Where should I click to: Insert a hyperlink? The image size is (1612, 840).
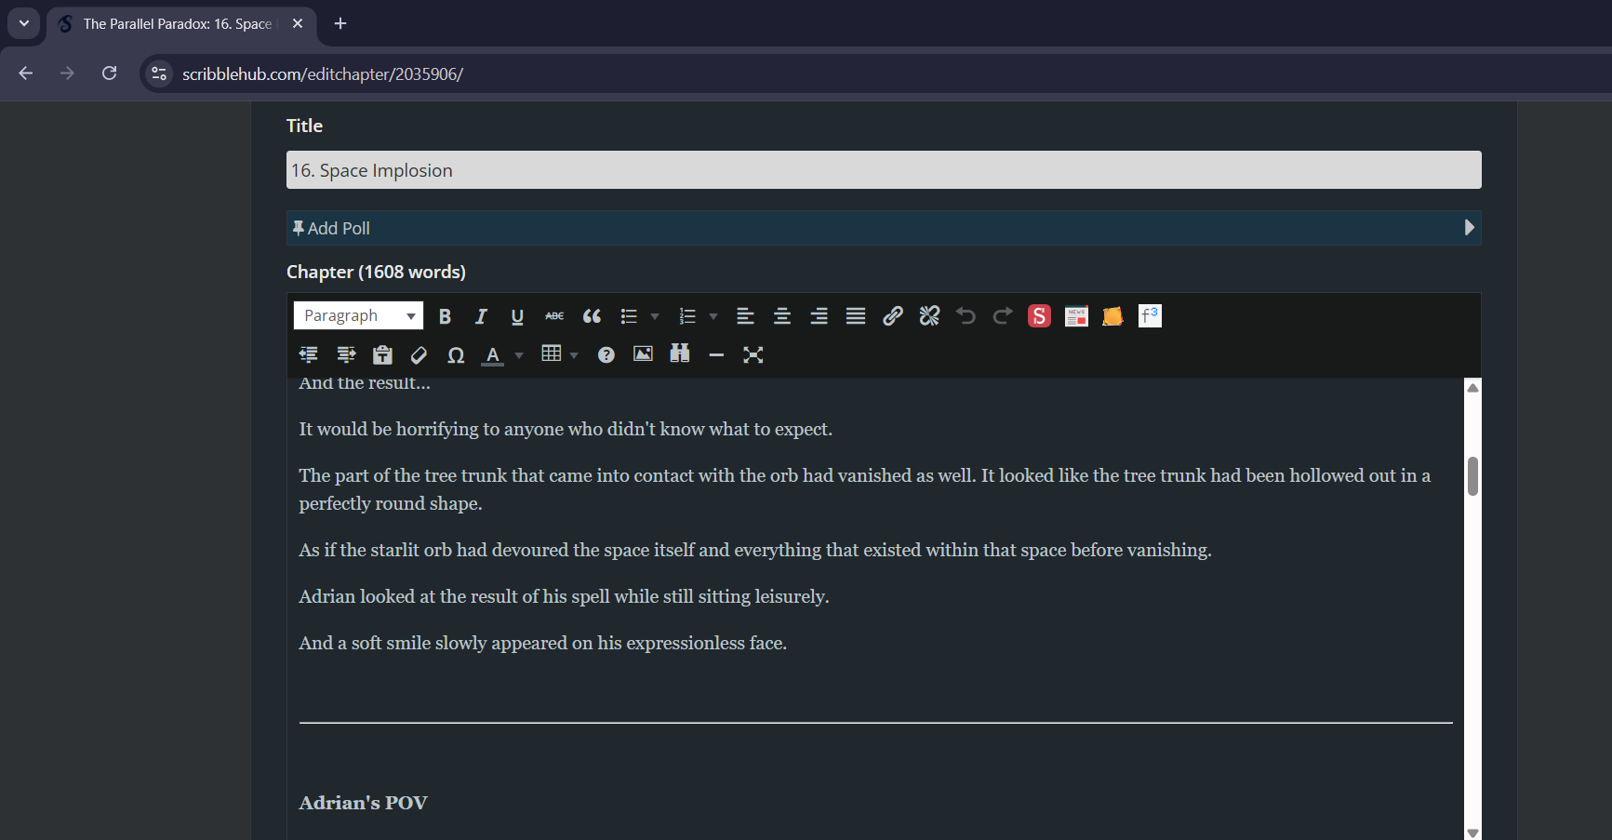(892, 315)
